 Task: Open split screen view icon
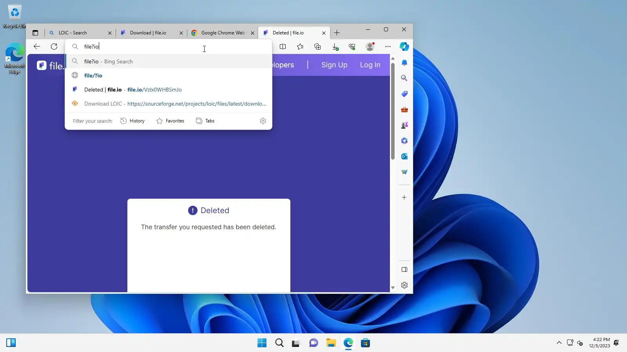283,47
